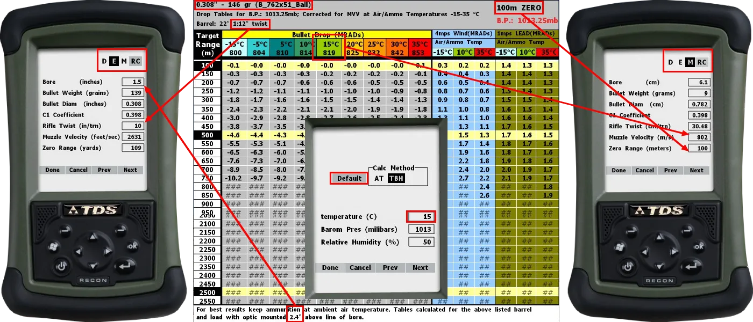Viewport: 753px width, 322px height.
Task: Click the Barom Pres (milibars) field
Action: [x=421, y=229]
